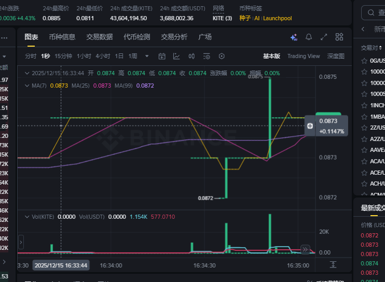Click 24h high value 0.0885
The width and height of the screenshot is (385, 282).
click(51, 18)
